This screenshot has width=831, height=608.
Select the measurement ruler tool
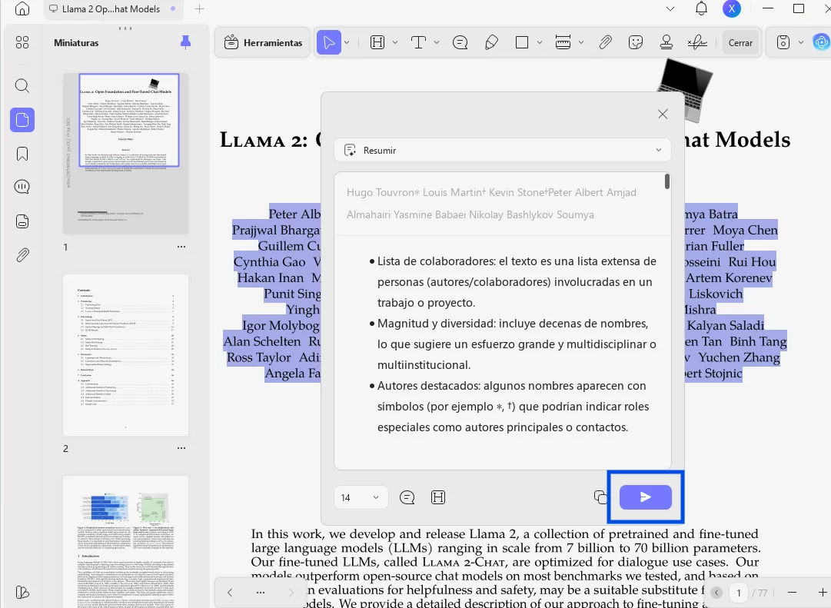click(563, 42)
